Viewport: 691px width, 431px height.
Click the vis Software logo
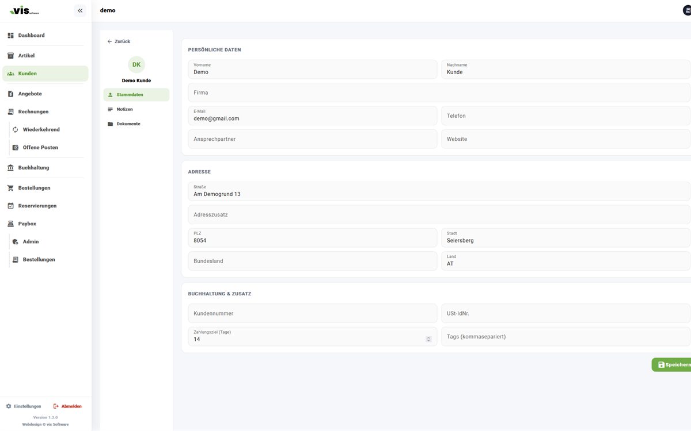point(25,10)
